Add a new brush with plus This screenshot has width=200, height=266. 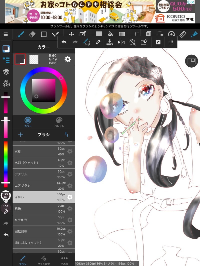tap(20, 135)
